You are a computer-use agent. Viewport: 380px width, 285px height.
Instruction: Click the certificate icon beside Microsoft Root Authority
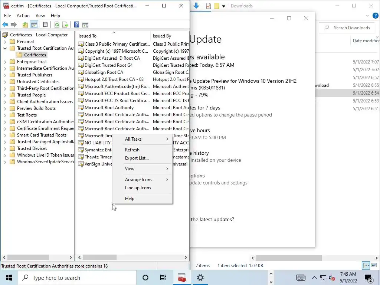pos(81,108)
